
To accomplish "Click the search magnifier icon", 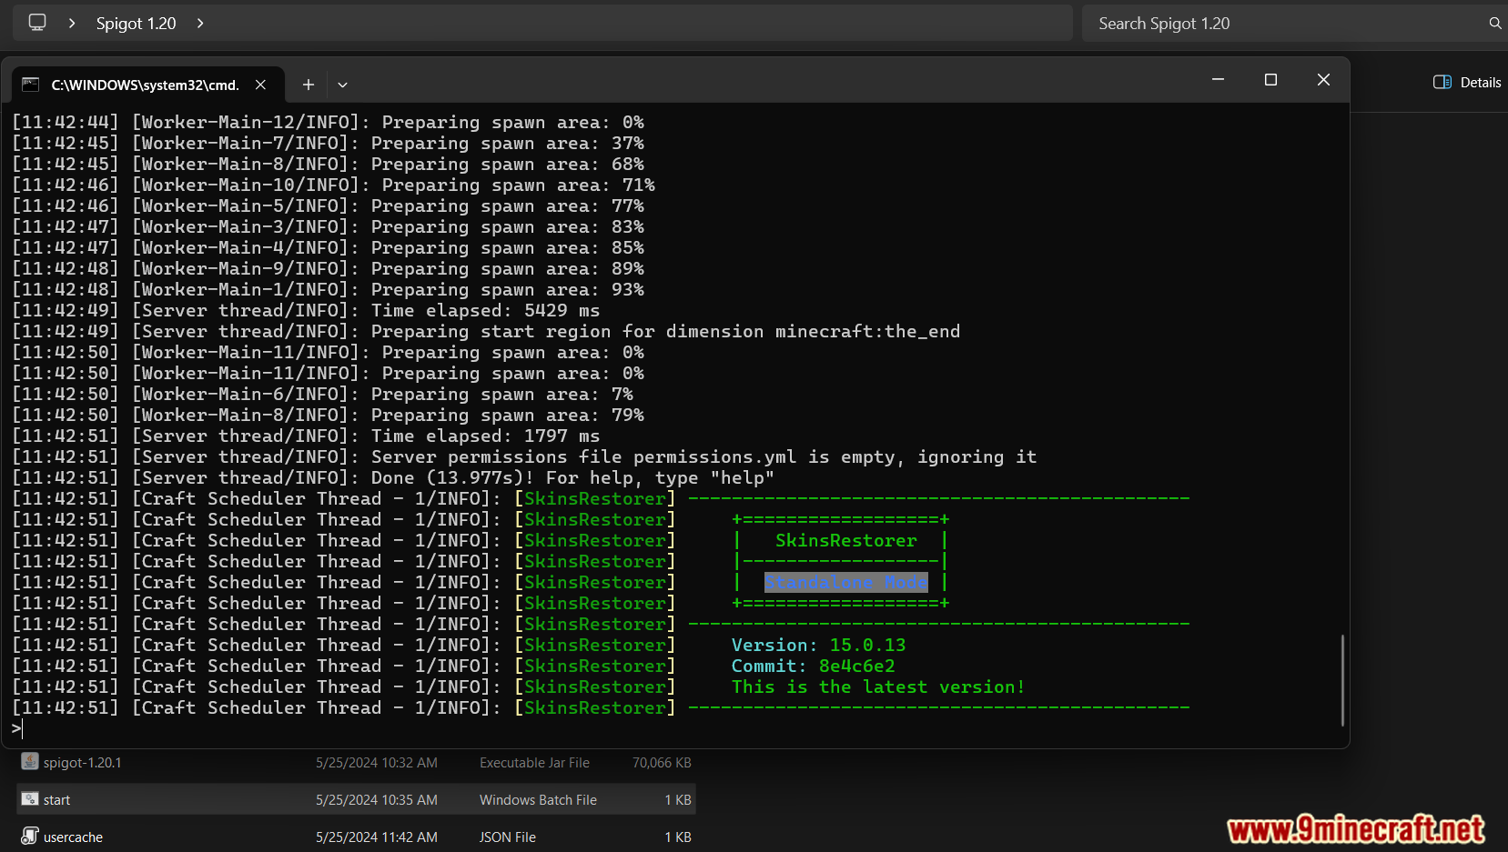I will (1494, 24).
